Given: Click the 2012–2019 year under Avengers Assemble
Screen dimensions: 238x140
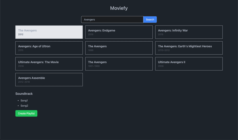Looking at the screenshot, I should [24, 82].
